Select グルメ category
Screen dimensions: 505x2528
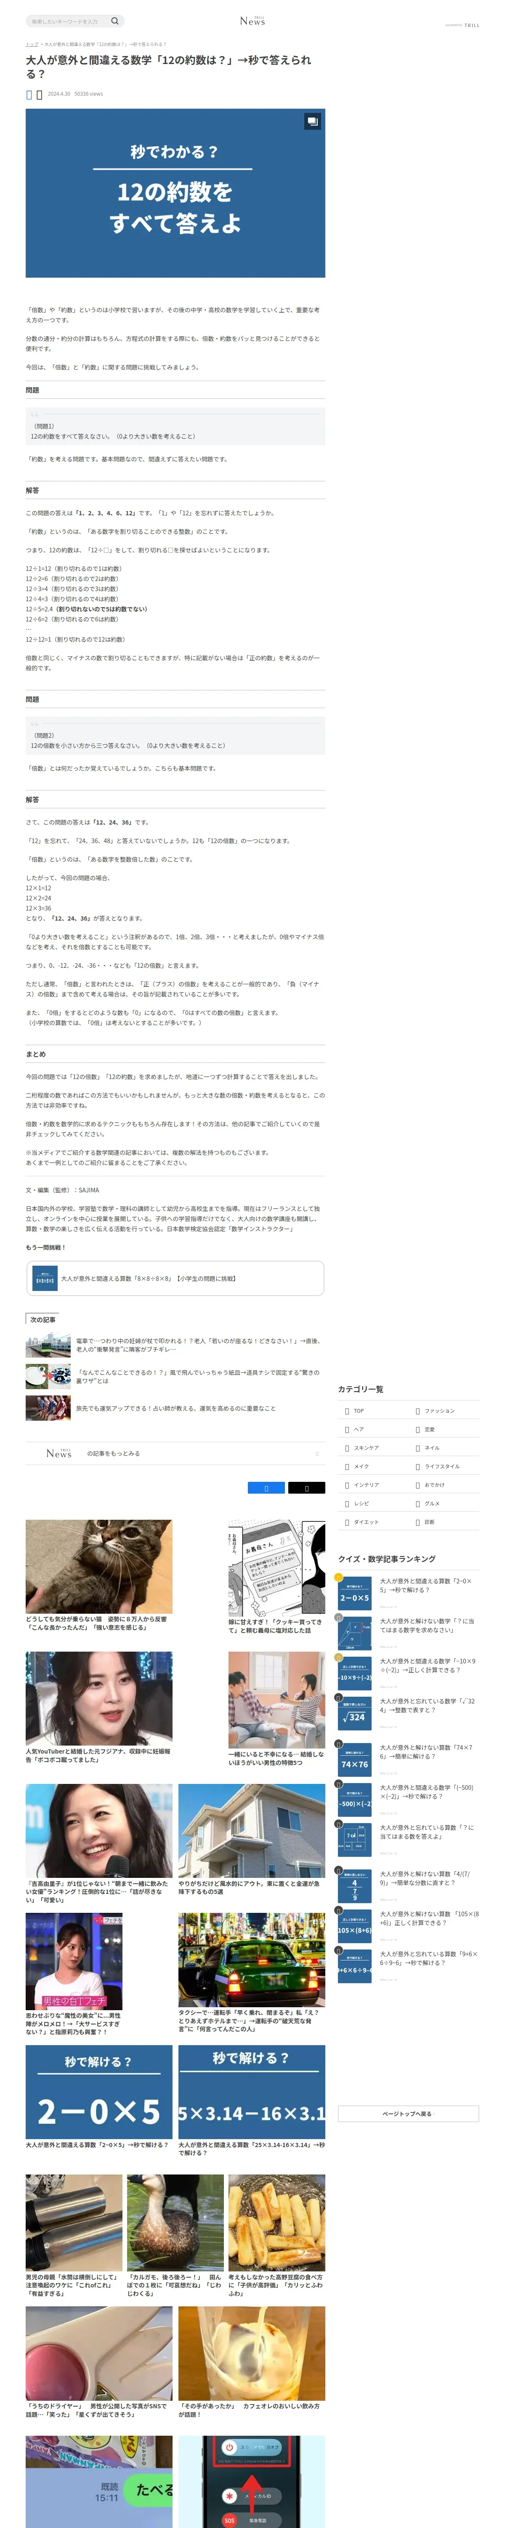point(444,1503)
